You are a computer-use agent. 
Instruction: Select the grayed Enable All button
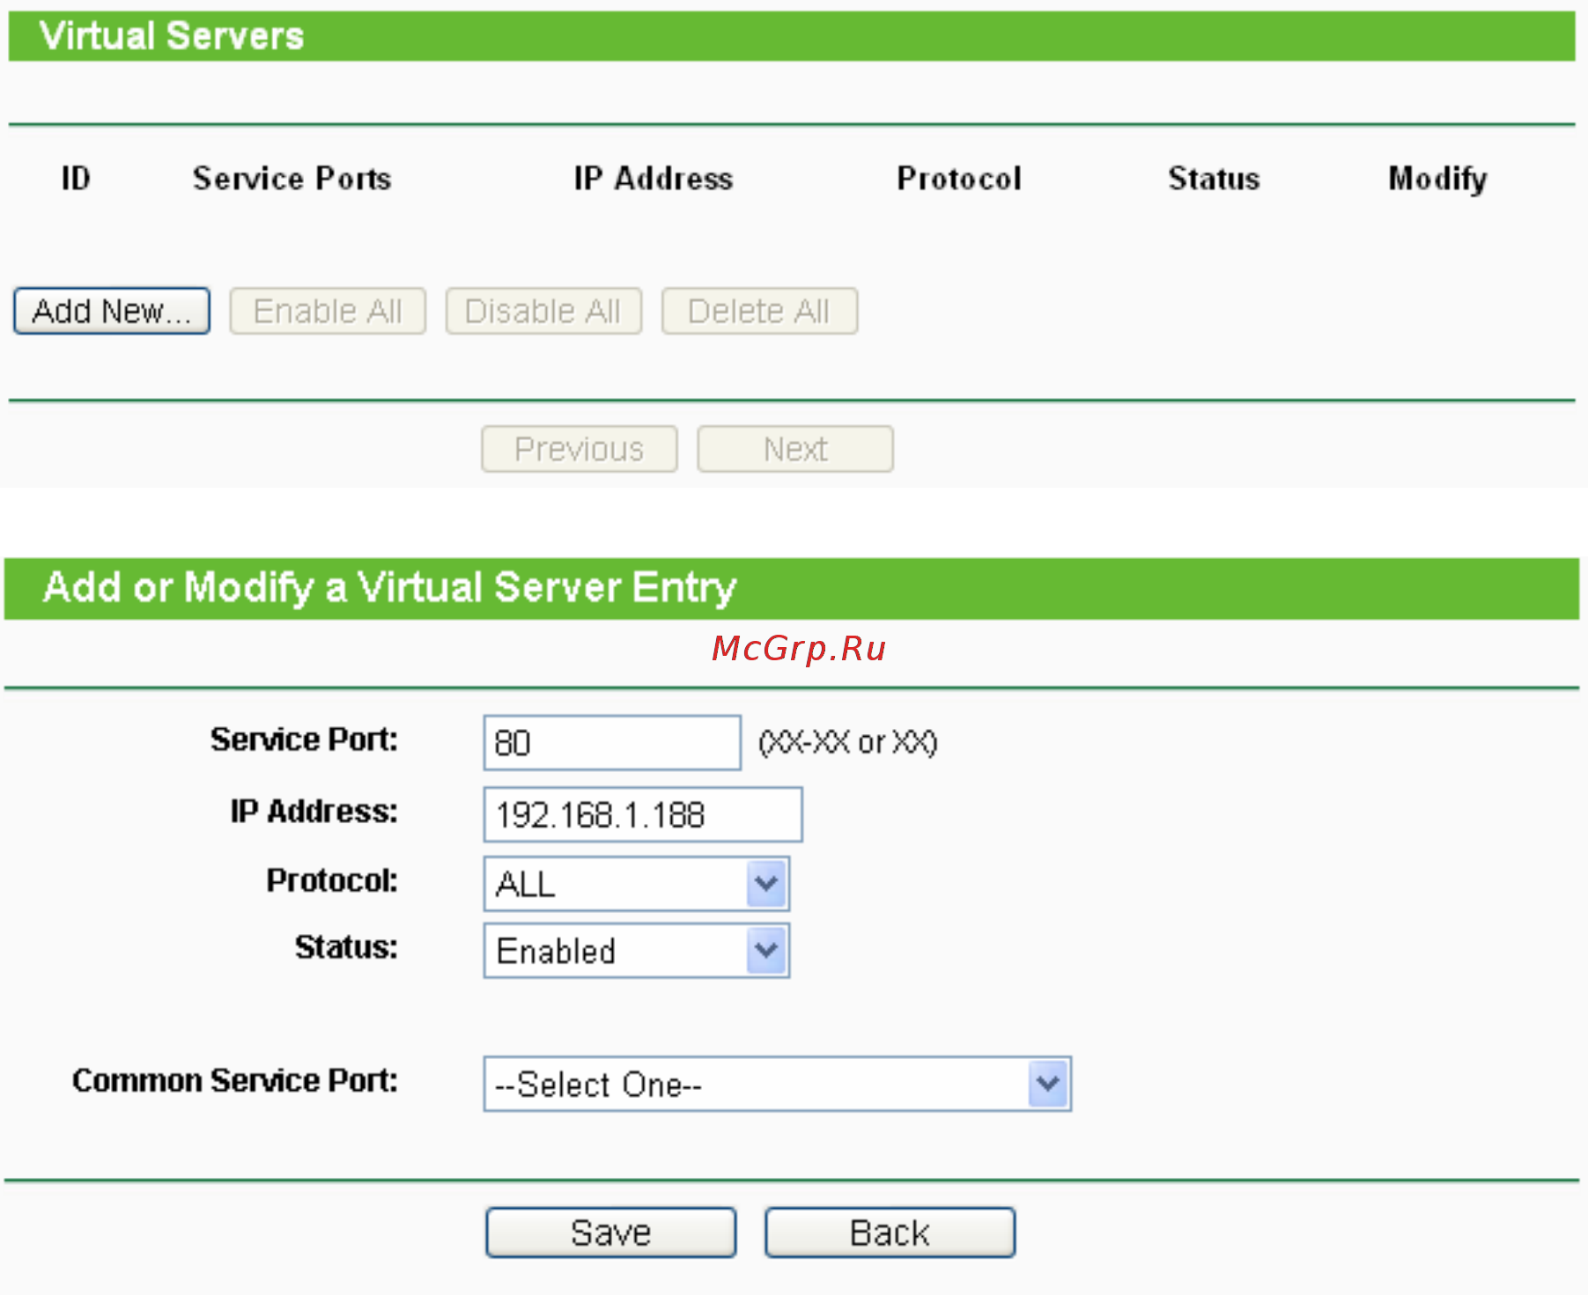point(328,311)
